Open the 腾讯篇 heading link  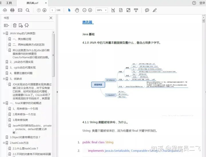click(88, 22)
